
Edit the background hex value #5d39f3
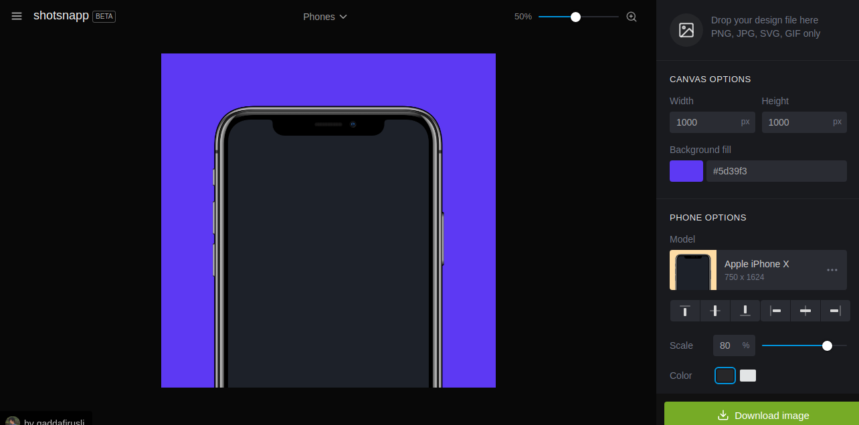[x=777, y=171]
